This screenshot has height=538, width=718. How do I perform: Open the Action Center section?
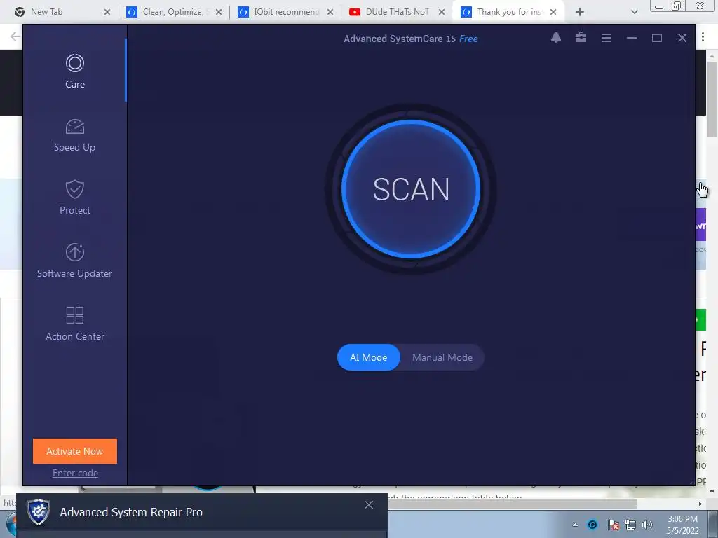click(74, 324)
